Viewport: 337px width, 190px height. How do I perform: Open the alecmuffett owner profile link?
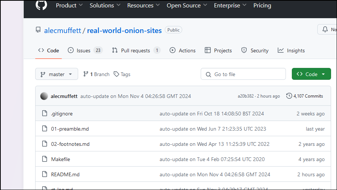63,30
